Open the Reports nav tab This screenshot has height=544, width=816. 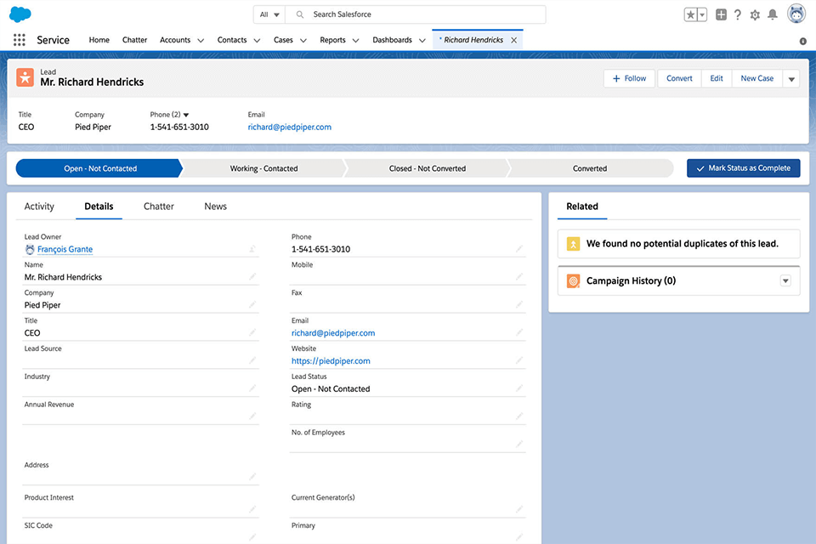coord(332,40)
